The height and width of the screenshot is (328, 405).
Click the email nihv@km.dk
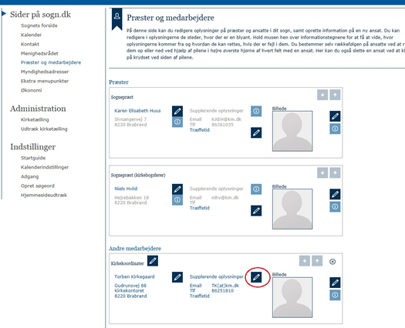225,198
